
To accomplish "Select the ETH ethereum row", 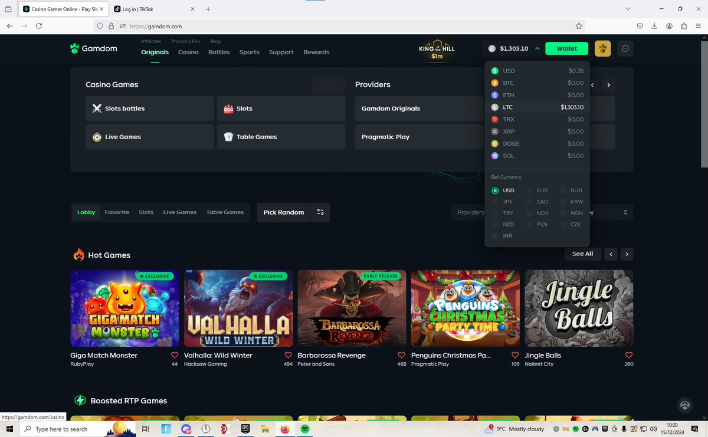I will 537,95.
